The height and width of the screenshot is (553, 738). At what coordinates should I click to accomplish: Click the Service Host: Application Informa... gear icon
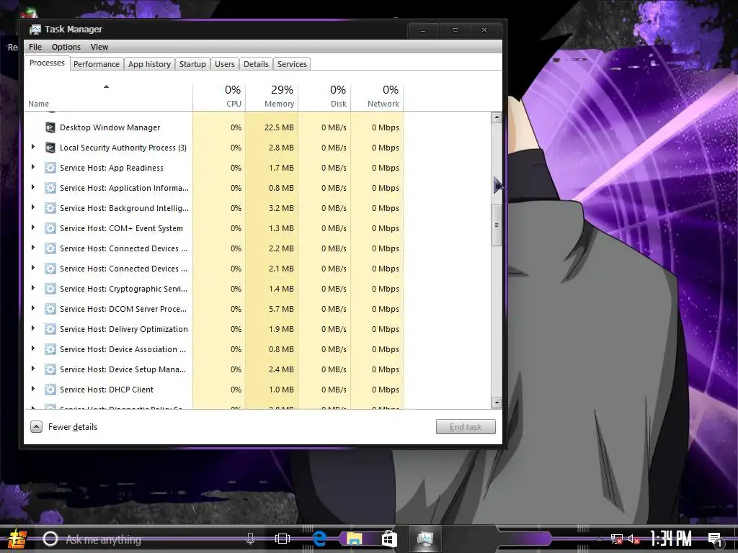pos(50,188)
